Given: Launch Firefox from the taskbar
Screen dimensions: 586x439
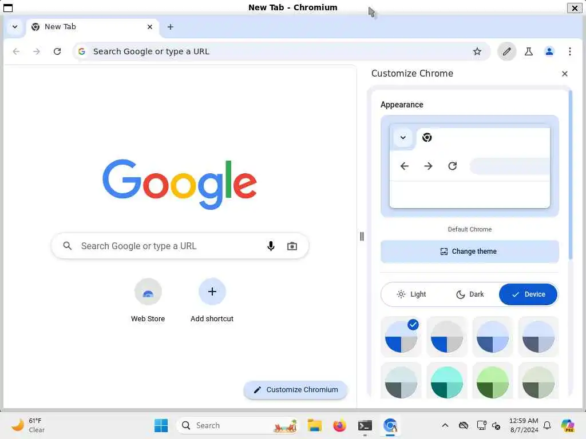Looking at the screenshot, I should (x=339, y=425).
